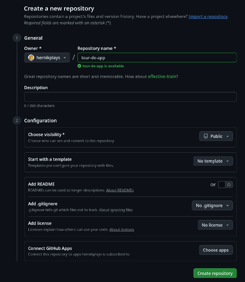Open the About READMEs link

120,190
